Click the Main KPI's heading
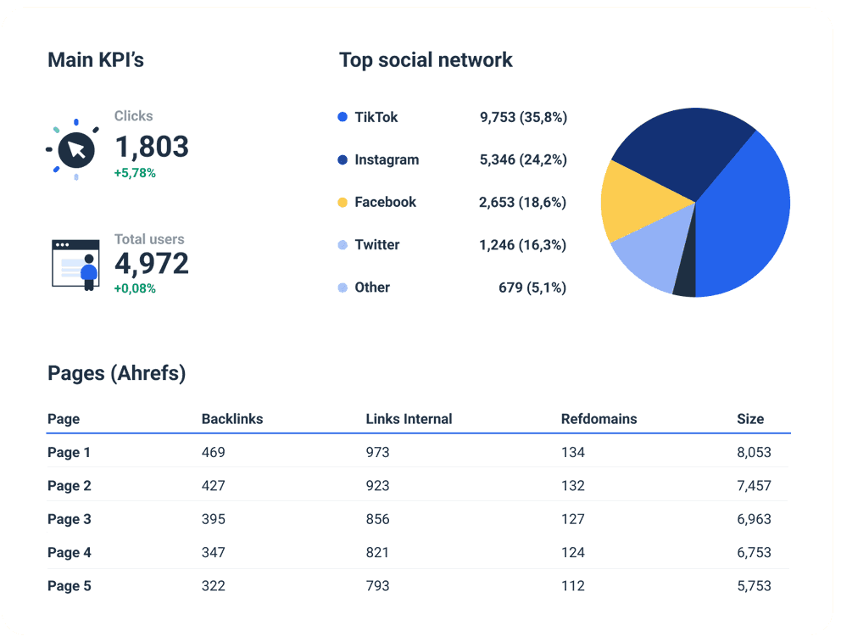 [x=96, y=60]
